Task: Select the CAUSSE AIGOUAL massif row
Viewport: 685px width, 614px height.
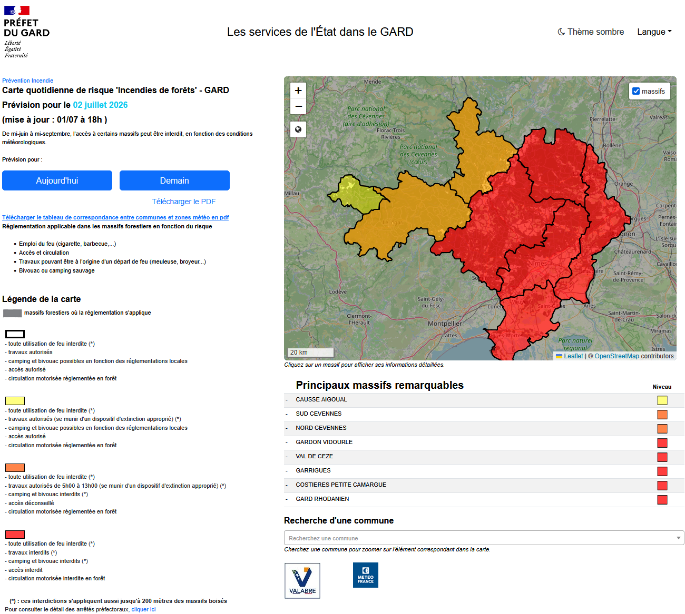Action: coord(484,400)
